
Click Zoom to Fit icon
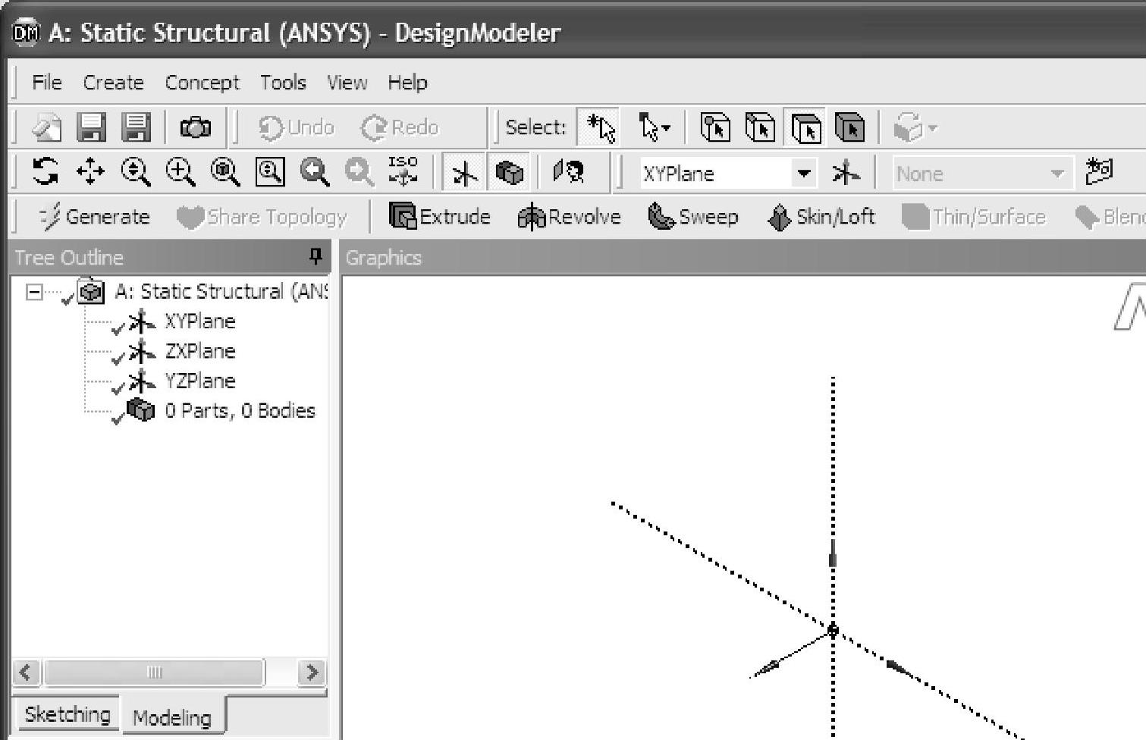[x=225, y=172]
